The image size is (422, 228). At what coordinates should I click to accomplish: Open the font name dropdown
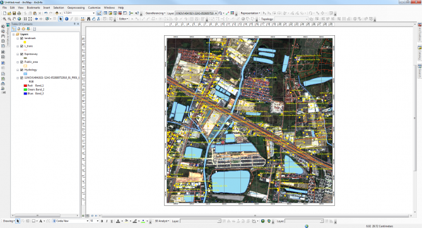(x=87, y=221)
